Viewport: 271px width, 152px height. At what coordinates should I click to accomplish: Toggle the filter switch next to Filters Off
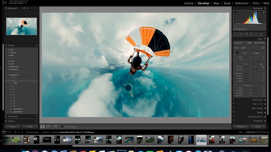268,132
